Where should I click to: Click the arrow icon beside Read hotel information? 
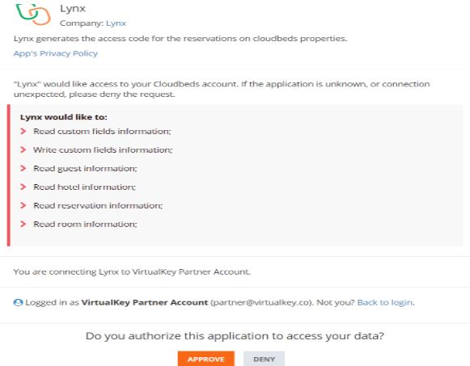[x=23, y=187]
